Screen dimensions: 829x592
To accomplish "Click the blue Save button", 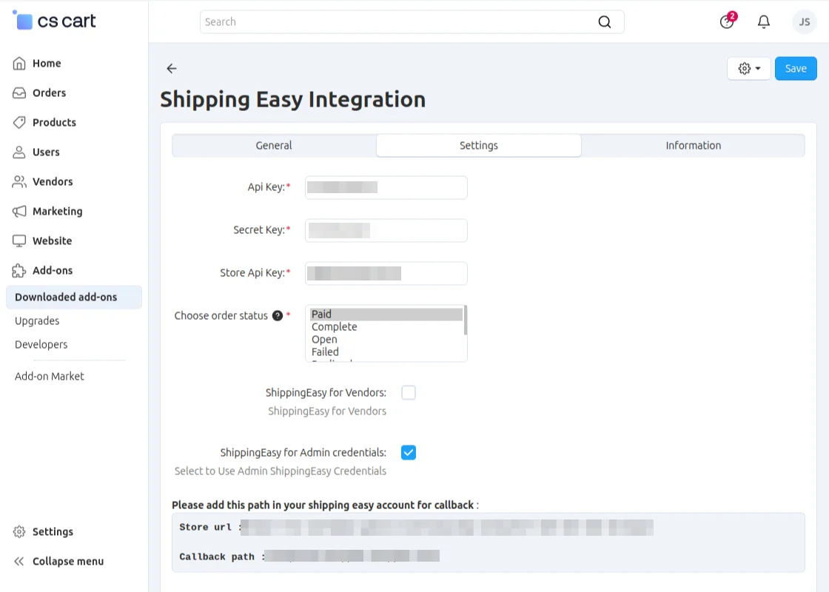I will [796, 68].
